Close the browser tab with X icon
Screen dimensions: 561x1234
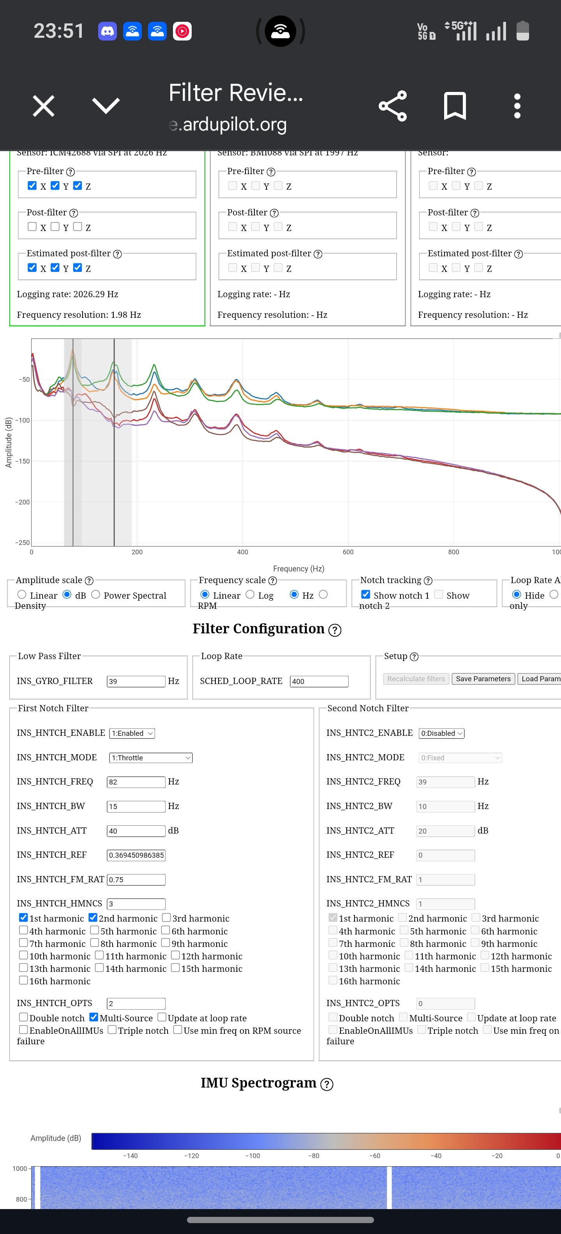coord(44,106)
